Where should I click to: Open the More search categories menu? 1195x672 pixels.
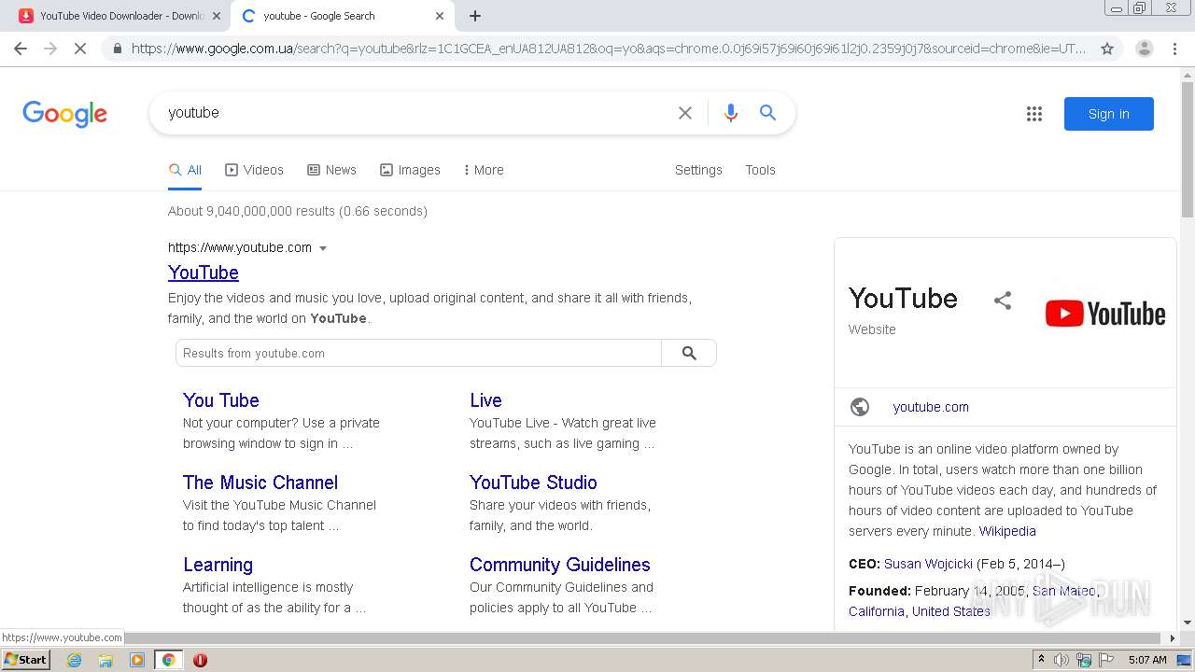click(x=484, y=170)
